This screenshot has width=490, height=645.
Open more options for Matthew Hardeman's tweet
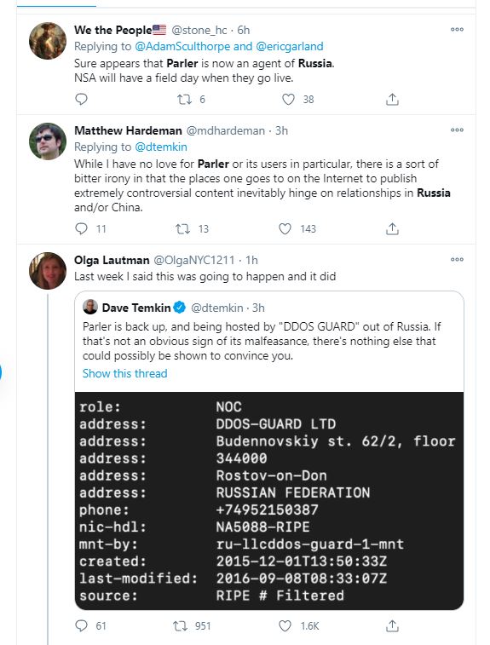[457, 130]
